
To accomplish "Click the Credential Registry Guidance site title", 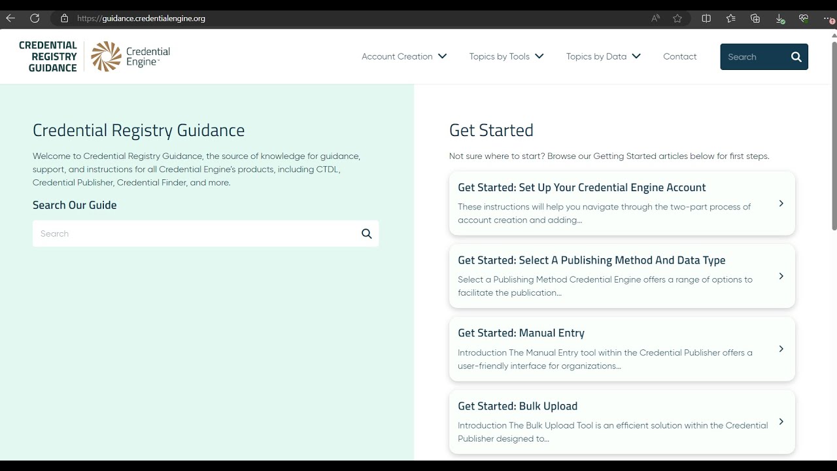I will coord(48,56).
